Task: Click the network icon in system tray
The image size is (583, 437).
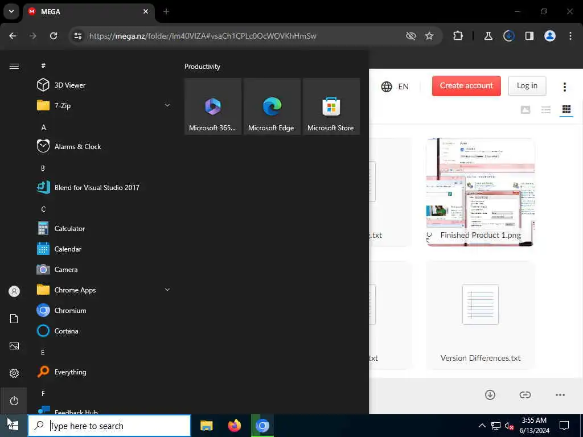Action: click(x=496, y=426)
